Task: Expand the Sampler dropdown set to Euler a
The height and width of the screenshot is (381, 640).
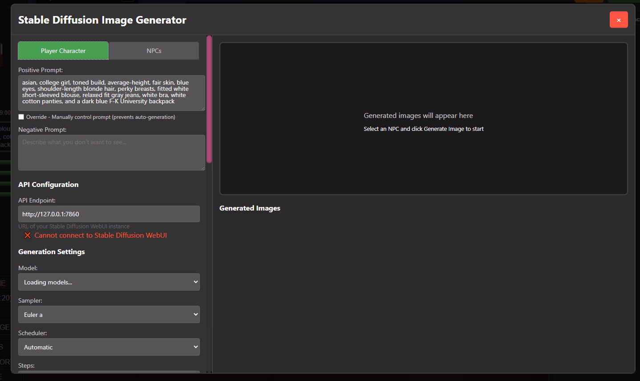Action: coord(109,315)
